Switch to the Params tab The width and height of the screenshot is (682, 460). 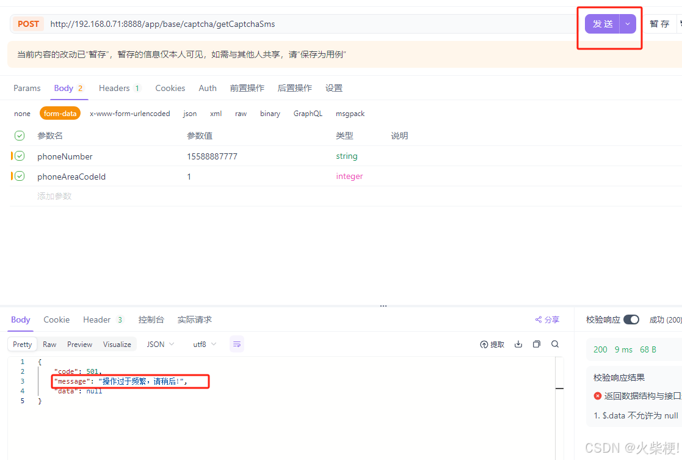point(27,88)
